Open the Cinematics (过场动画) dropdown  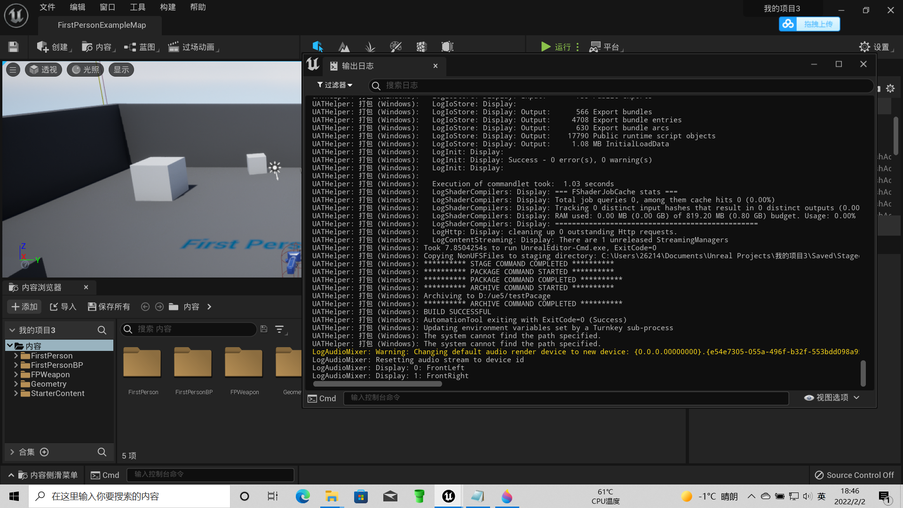193,47
